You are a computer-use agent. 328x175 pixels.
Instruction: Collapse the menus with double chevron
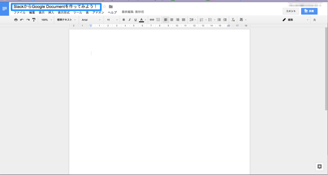315,20
